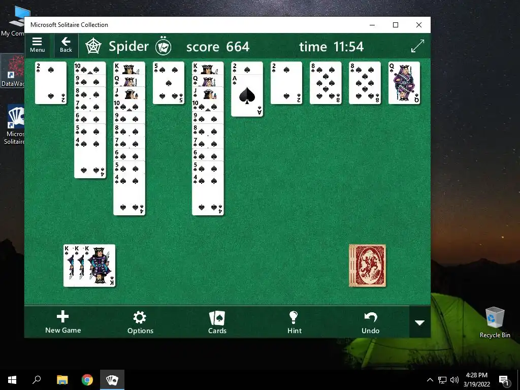The image size is (520, 390).
Task: Select the 8 of spades in the eighth column
Action: click(326, 83)
